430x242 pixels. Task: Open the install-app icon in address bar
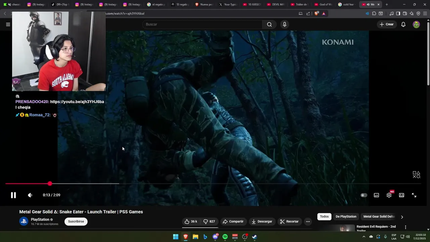click(x=301, y=13)
